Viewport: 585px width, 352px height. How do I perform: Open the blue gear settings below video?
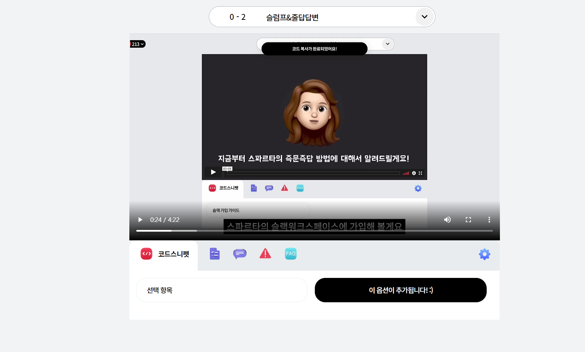(485, 254)
